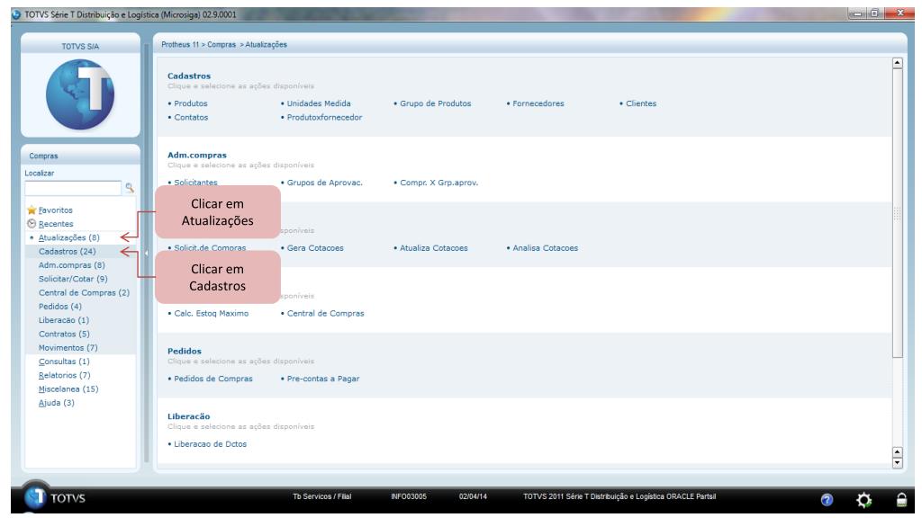Select Cadastros (24) in sidebar
Screen dimensions: 922x518
(x=67, y=252)
